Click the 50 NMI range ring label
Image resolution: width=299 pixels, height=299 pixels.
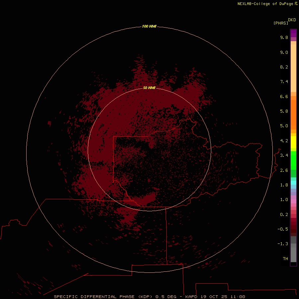(x=149, y=88)
